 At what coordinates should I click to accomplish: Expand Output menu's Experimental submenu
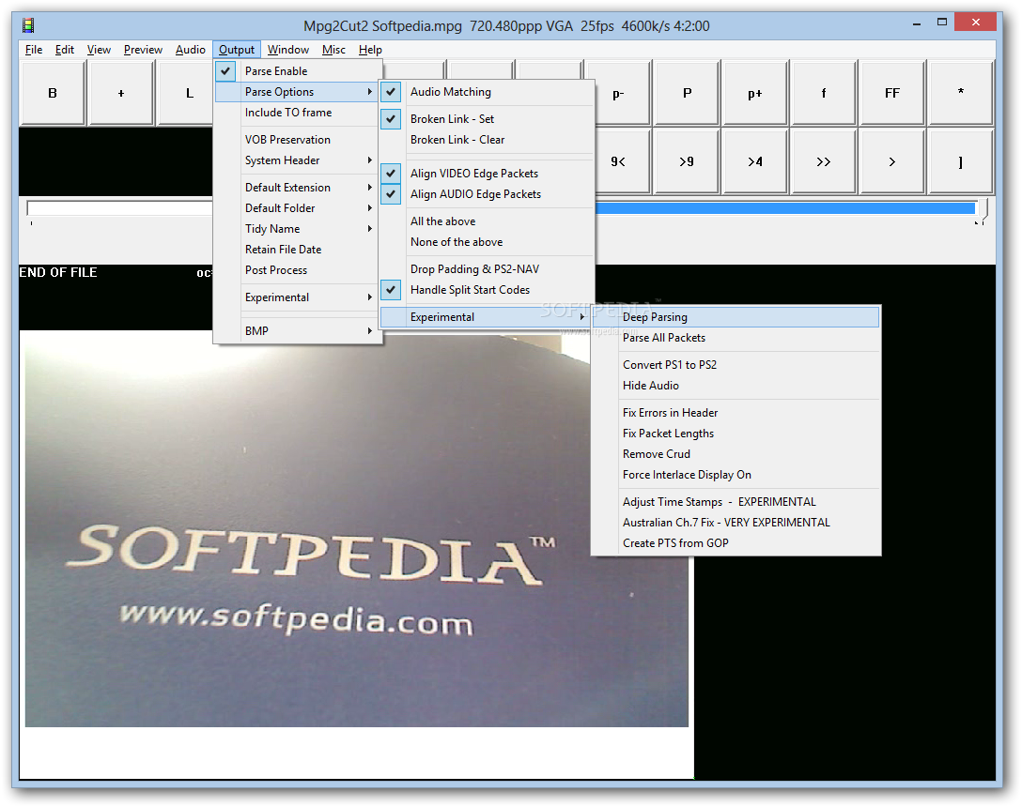click(x=298, y=297)
